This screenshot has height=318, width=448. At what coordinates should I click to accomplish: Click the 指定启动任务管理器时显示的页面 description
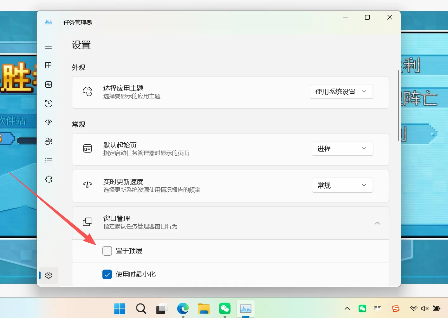[146, 153]
